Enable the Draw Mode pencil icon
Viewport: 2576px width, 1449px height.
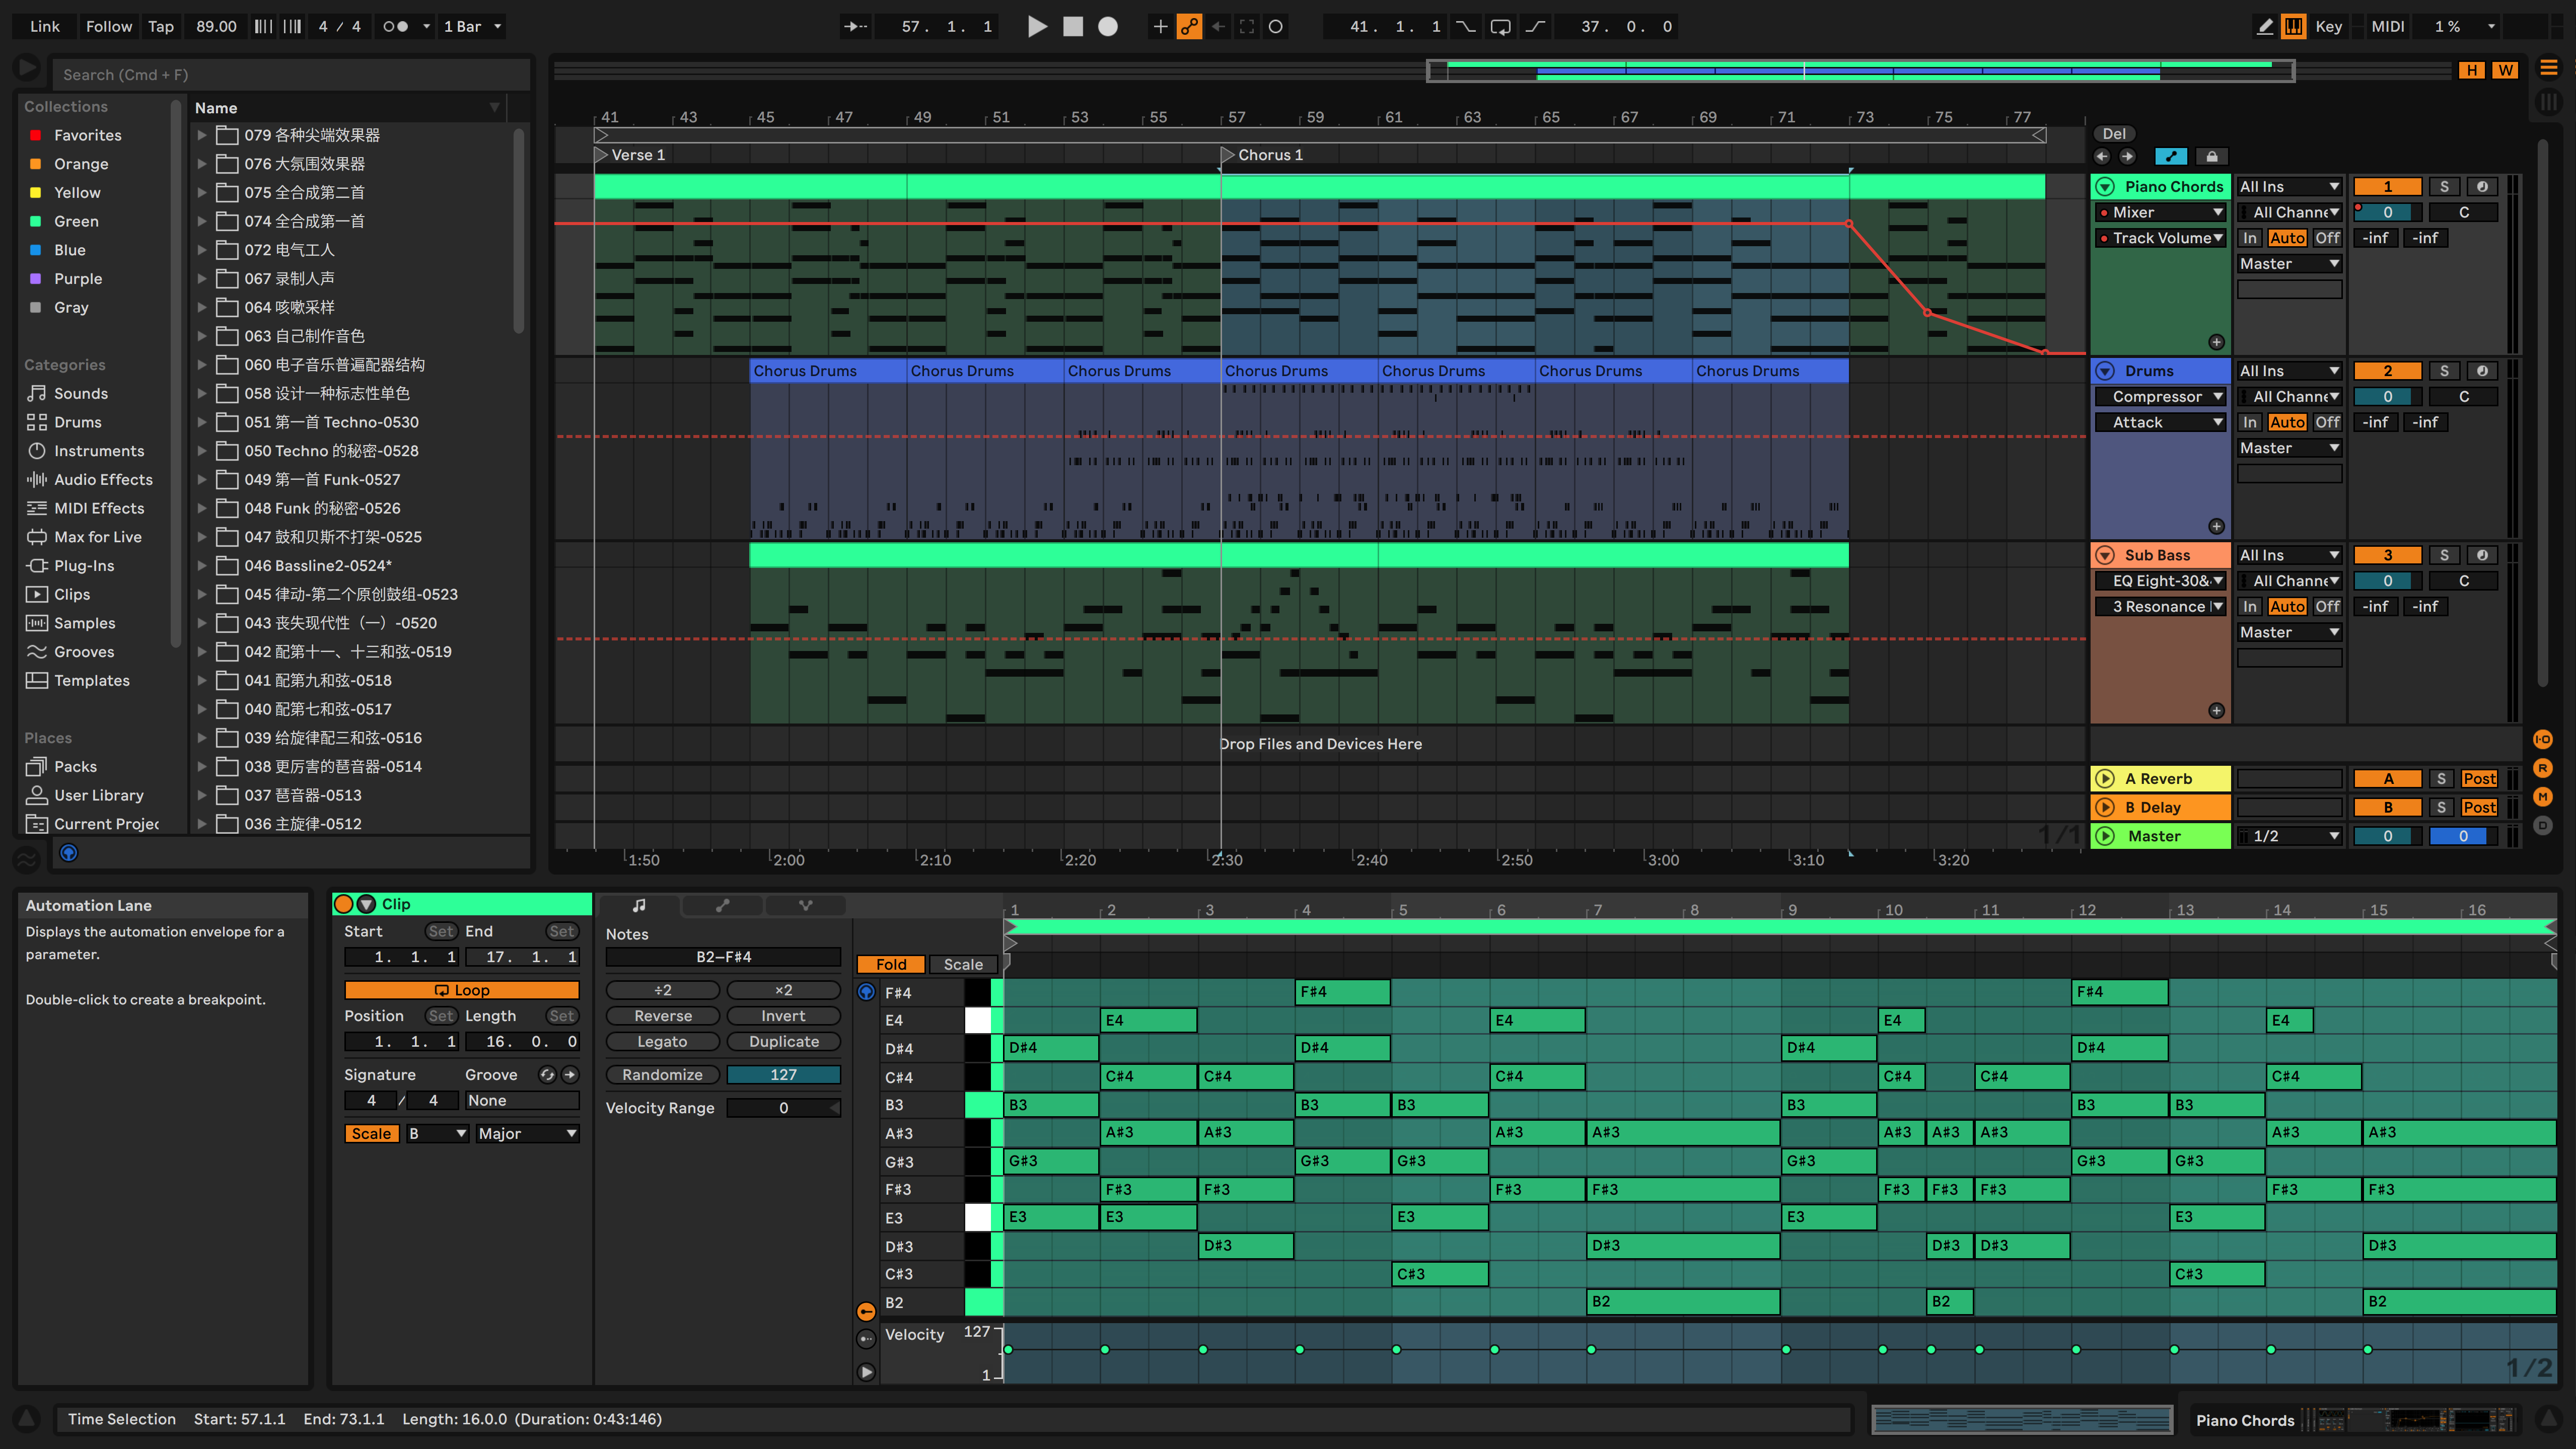pyautogui.click(x=2265, y=27)
